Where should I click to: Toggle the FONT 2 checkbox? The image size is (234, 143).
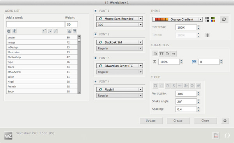(x=96, y=34)
